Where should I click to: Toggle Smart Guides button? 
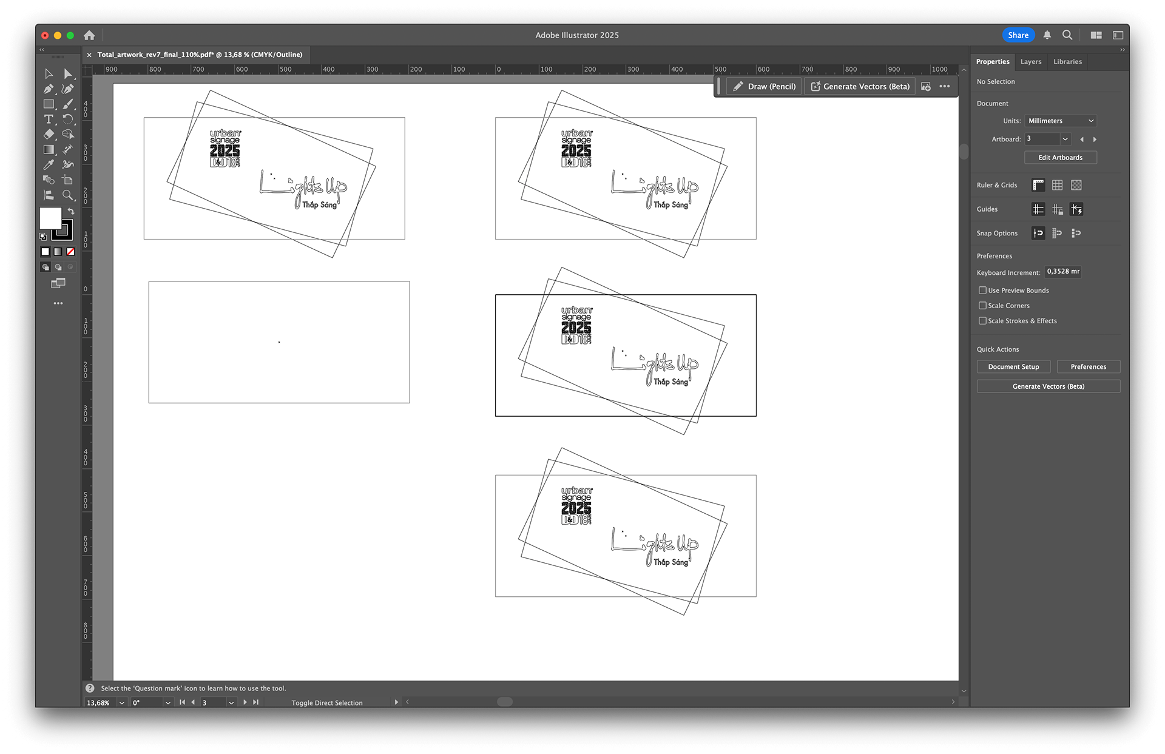(x=1076, y=209)
